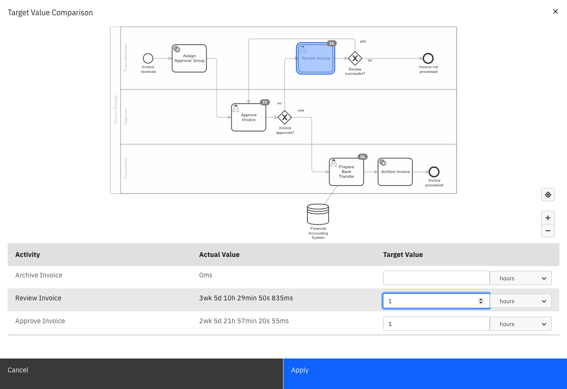Open the unit dropdown for Review Invoice
Image resolution: width=567 pixels, height=389 pixels.
pyautogui.click(x=520, y=301)
